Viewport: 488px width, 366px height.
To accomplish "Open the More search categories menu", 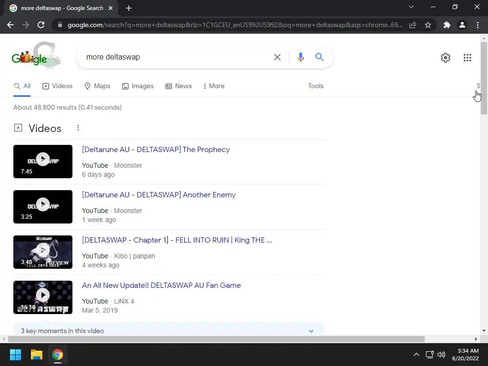I will [214, 86].
